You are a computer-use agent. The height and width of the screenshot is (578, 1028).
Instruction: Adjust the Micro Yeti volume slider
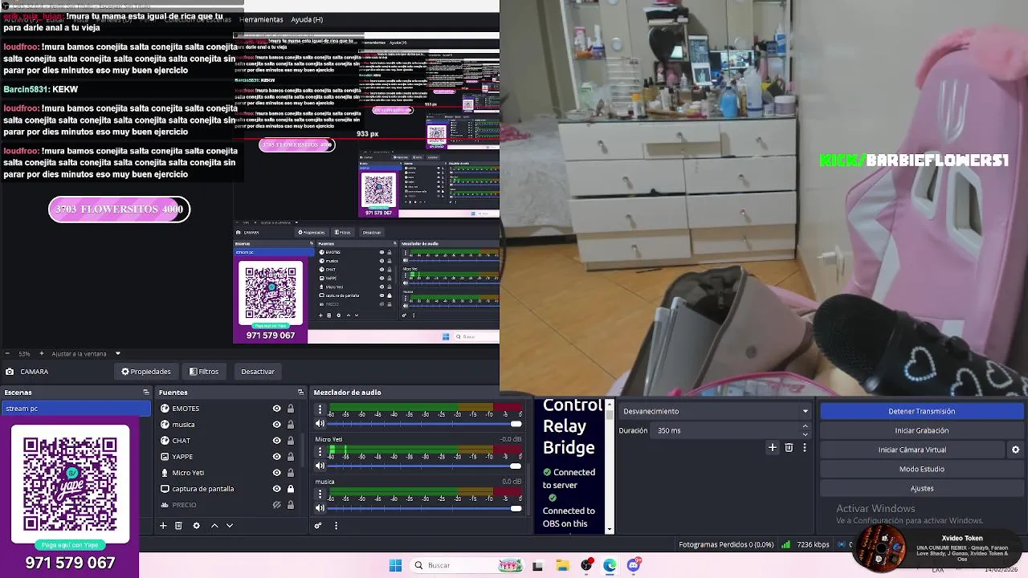point(425,466)
